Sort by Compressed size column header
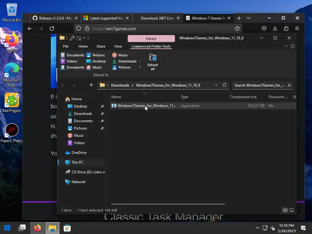Screen dimensions: 312x234 [243, 97]
